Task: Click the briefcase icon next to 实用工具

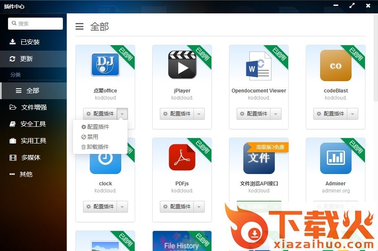Action: pyautogui.click(x=13, y=141)
